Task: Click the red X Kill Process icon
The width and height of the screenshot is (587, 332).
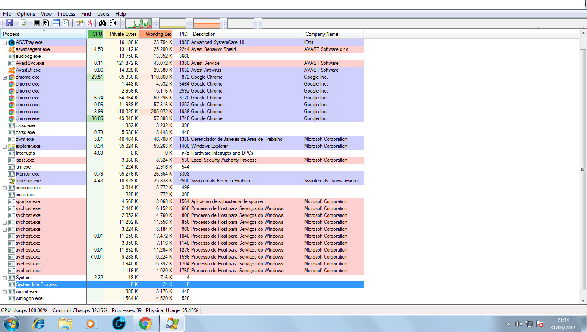Action: point(90,23)
